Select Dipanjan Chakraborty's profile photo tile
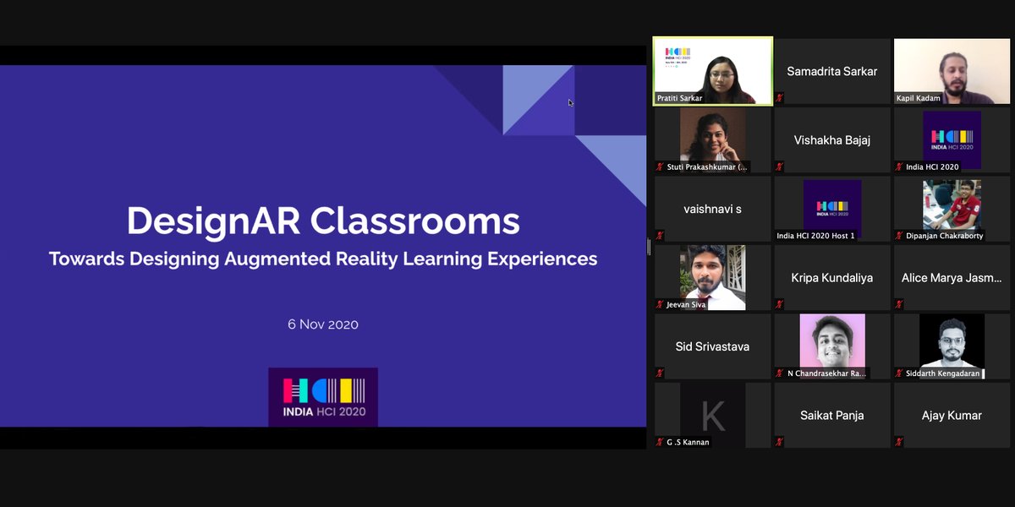Screen dimensions: 1015x507 952,209
